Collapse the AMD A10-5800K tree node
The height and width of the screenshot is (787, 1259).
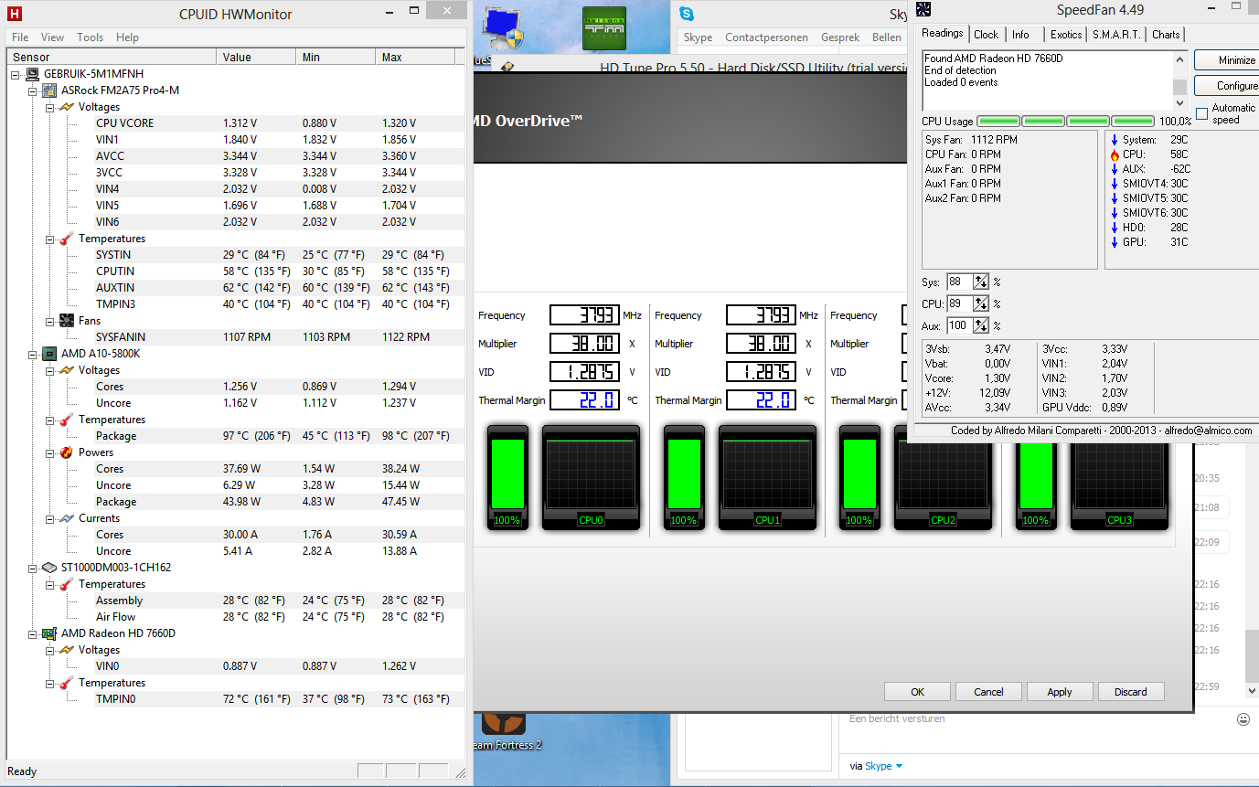[x=34, y=354]
